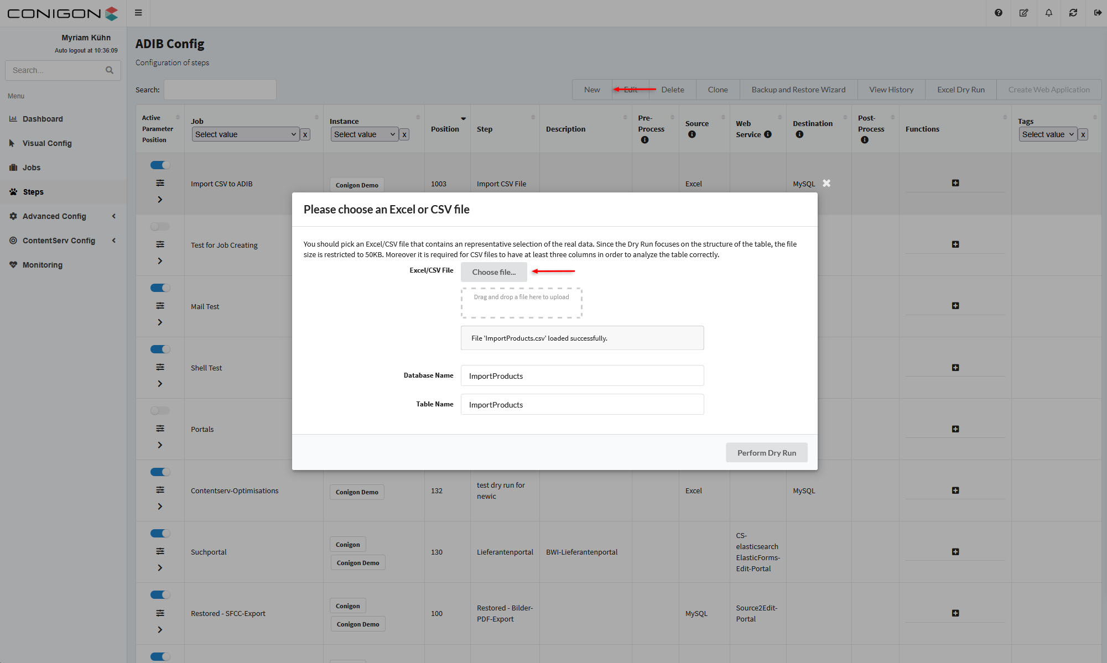The width and height of the screenshot is (1107, 663).
Task: Click the hamburger menu icon in header
Action: tap(138, 13)
